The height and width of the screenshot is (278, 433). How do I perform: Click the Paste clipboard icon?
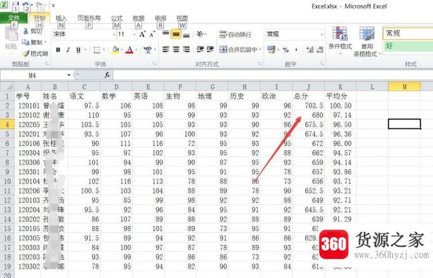pos(11,35)
